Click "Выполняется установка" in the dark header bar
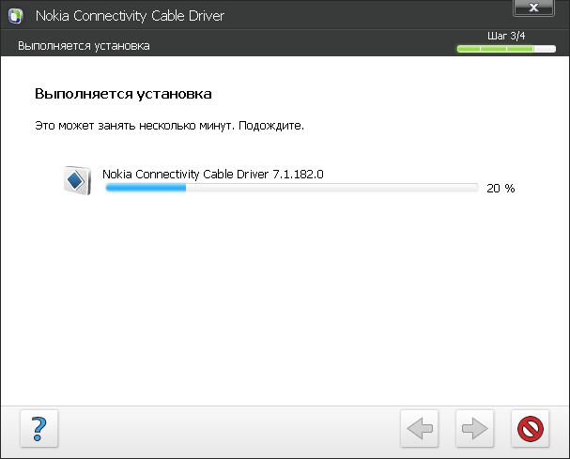The height and width of the screenshot is (459, 570). 84,46
